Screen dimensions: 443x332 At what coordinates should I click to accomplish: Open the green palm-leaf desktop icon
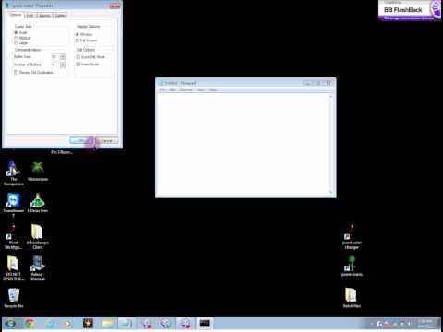38,171
